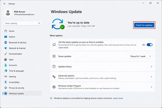
Task: Click the Find a setting search box
Action: 23,23
